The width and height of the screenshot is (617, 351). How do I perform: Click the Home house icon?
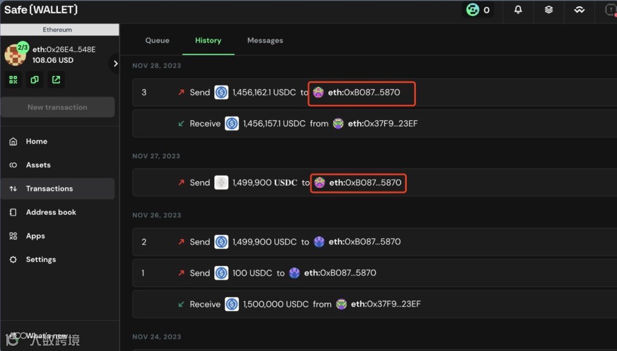(x=13, y=142)
